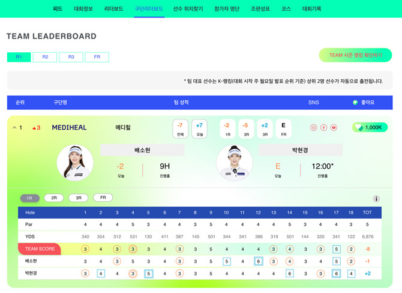
Task: Open the 리더보드 navigation tab
Action: click(x=113, y=9)
